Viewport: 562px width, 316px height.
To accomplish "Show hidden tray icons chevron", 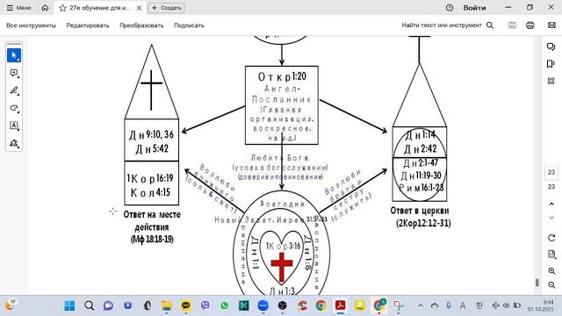I will pos(421,305).
